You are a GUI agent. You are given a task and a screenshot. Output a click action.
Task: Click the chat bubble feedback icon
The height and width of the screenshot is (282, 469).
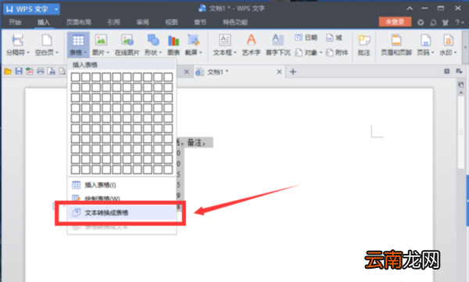(433, 23)
